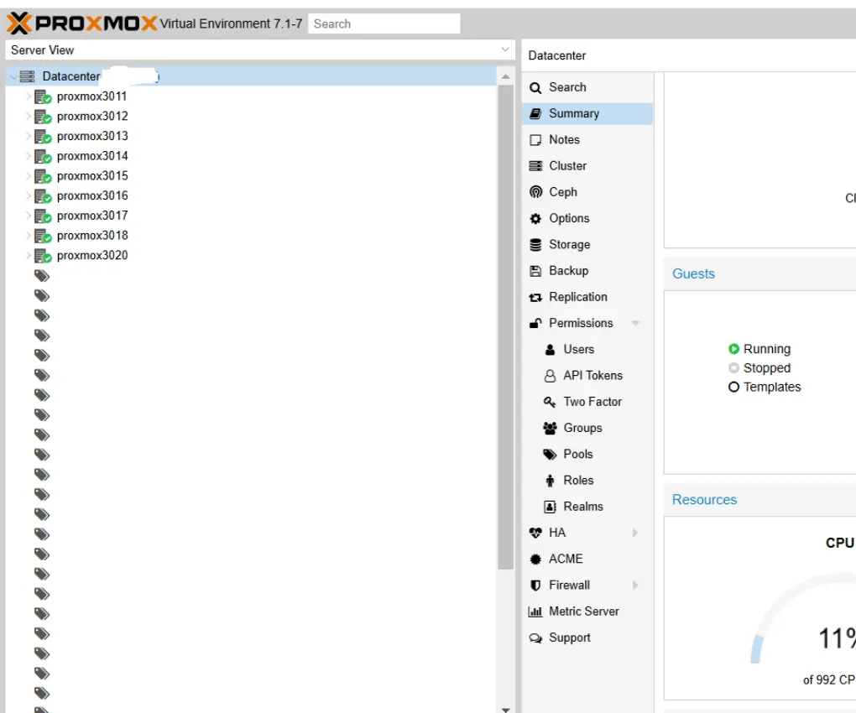Click the Templates status label
The height and width of the screenshot is (713, 856).
click(x=772, y=388)
